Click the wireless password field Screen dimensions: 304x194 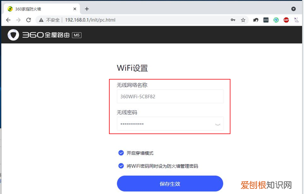170,124
